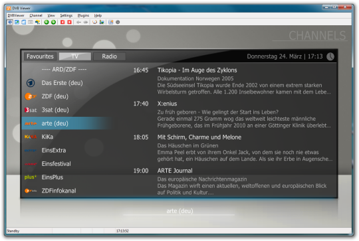The width and height of the screenshot is (359, 241).
Task: Open the View menu
Action: click(x=51, y=15)
